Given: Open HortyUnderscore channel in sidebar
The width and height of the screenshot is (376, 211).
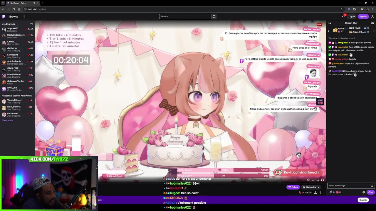Looking at the screenshot, I should [18, 36].
